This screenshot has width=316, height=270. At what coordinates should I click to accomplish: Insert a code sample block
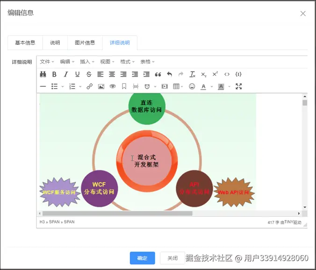(238, 74)
